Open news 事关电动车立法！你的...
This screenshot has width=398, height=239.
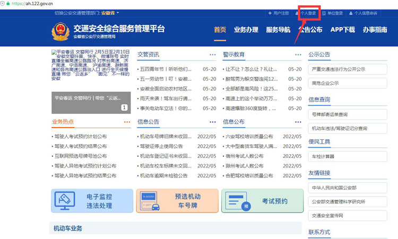(166, 109)
